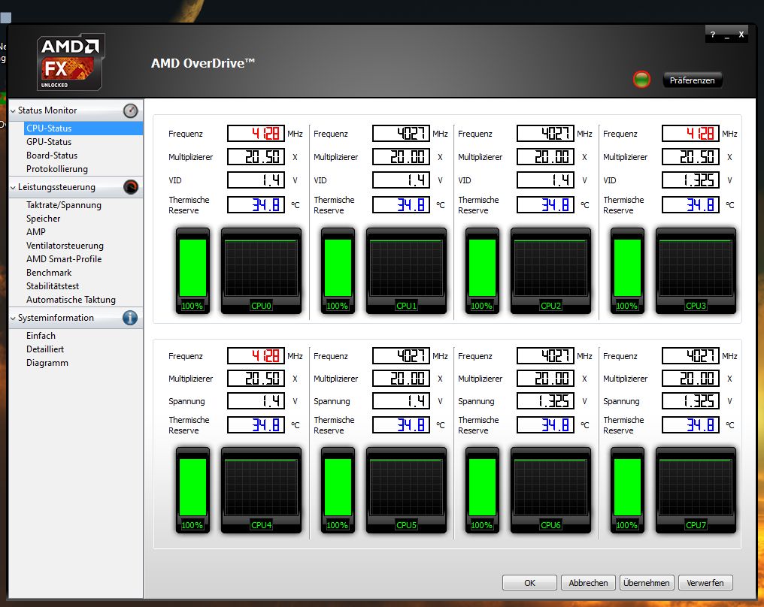
Task: Open Protokollierung page
Action: click(57, 169)
